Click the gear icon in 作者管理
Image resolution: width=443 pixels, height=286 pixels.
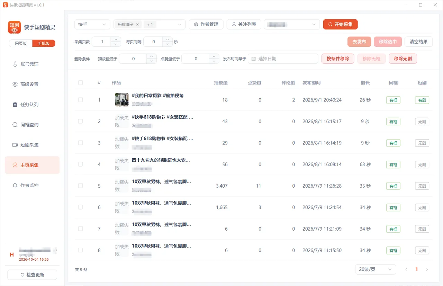196,25
